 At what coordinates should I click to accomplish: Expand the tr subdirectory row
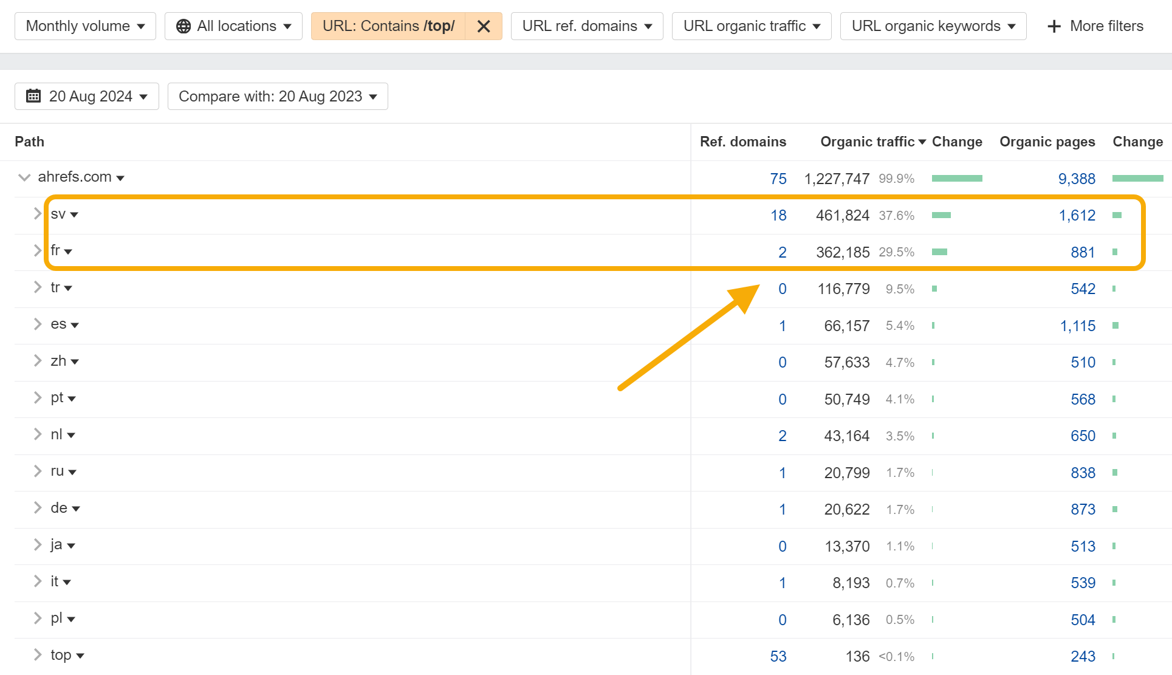coord(38,288)
